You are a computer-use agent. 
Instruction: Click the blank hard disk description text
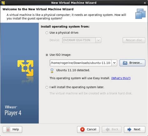coord(91,93)
